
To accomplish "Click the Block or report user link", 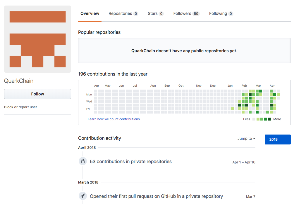I will pos(20,107).
